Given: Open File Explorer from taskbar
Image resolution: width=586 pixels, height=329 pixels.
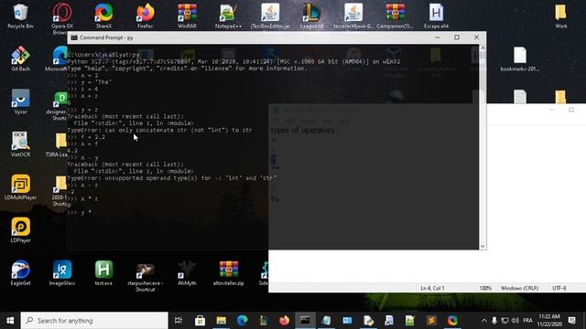Looking at the screenshot, I should point(222,321).
